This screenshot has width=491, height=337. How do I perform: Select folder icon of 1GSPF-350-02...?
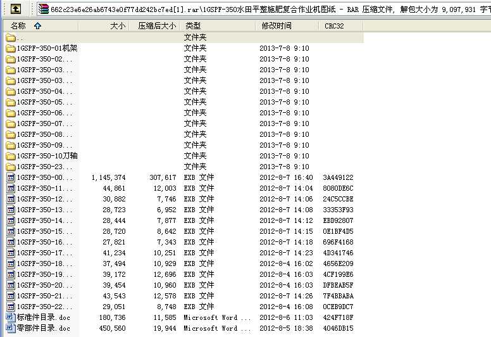(x=11, y=60)
